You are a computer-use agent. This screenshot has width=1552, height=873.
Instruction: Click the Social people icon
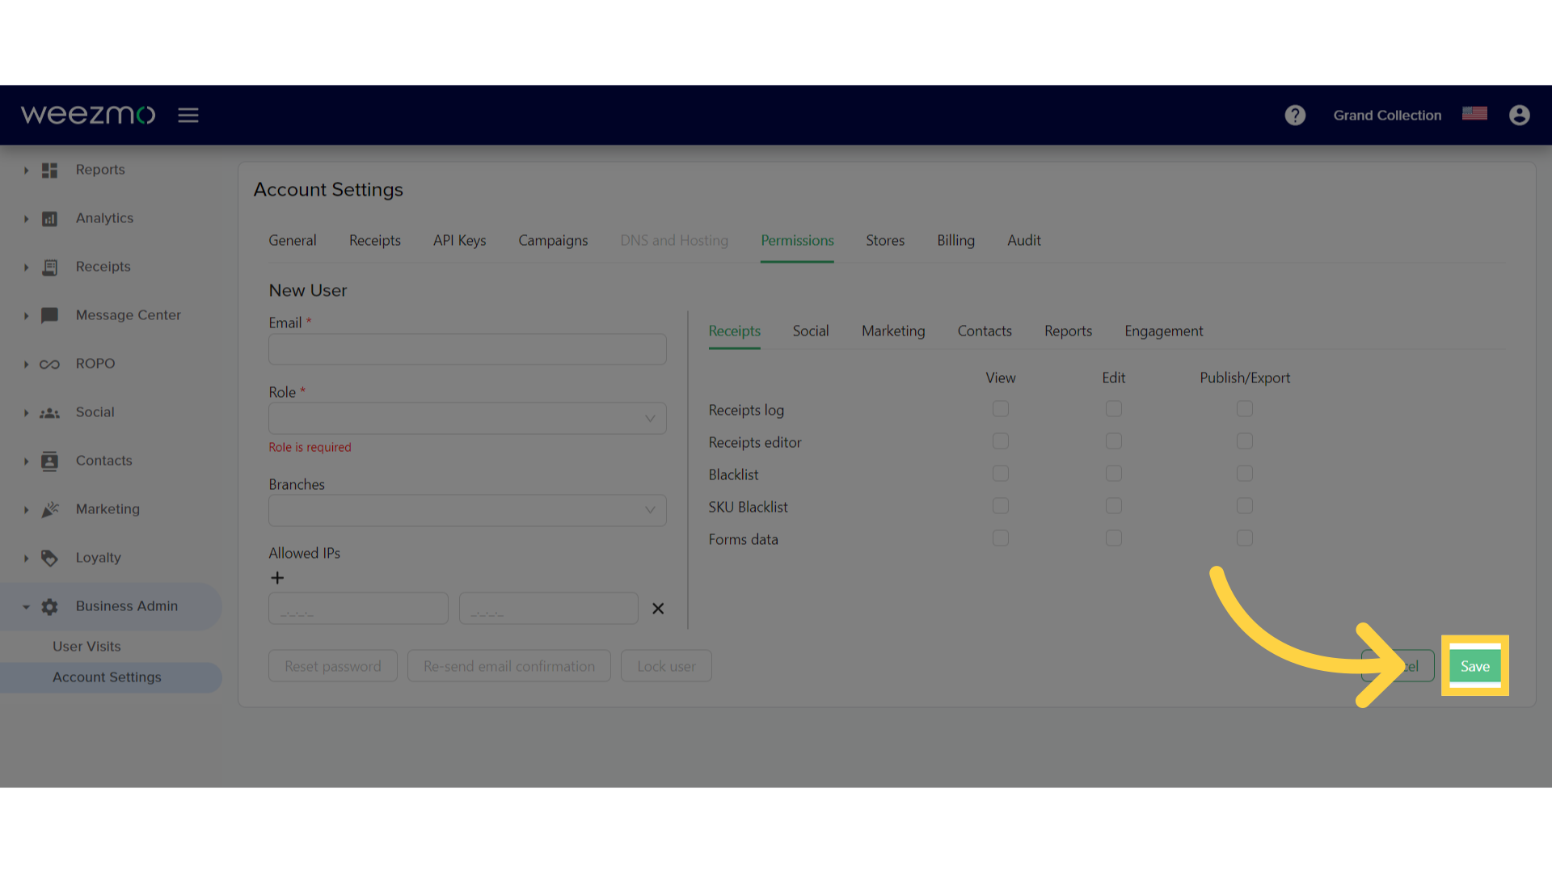(x=50, y=412)
